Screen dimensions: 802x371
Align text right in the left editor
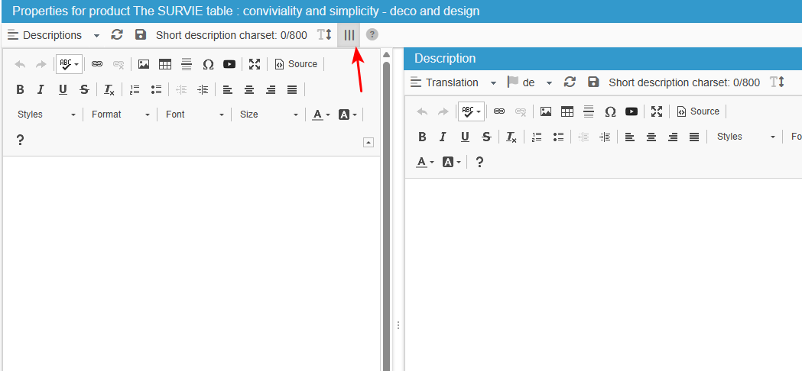pyautogui.click(x=271, y=90)
